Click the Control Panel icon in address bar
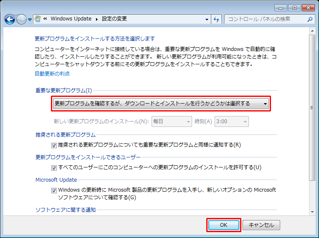Viewport: 319px width, 238px height. (x=38, y=19)
